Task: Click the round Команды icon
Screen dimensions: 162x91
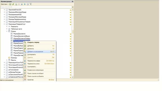Action: coord(9,58)
